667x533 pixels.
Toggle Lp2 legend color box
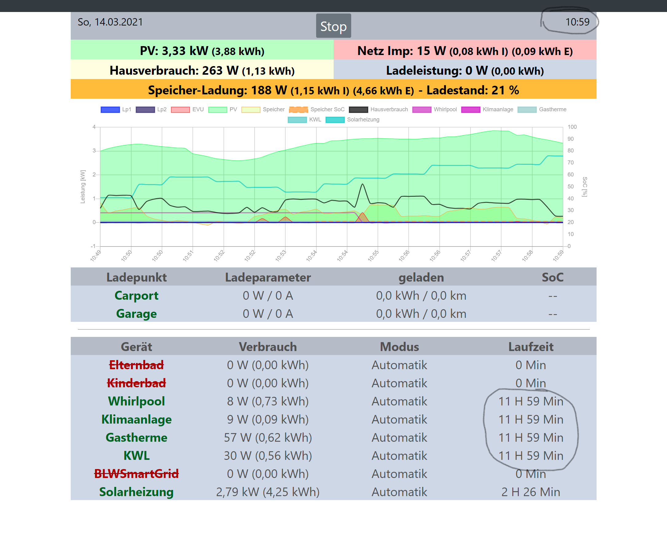point(145,109)
